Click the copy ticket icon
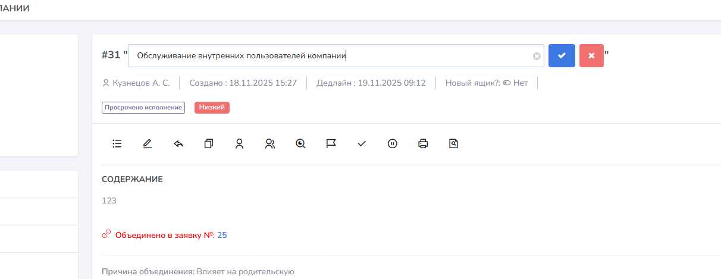721x279 pixels. [209, 143]
